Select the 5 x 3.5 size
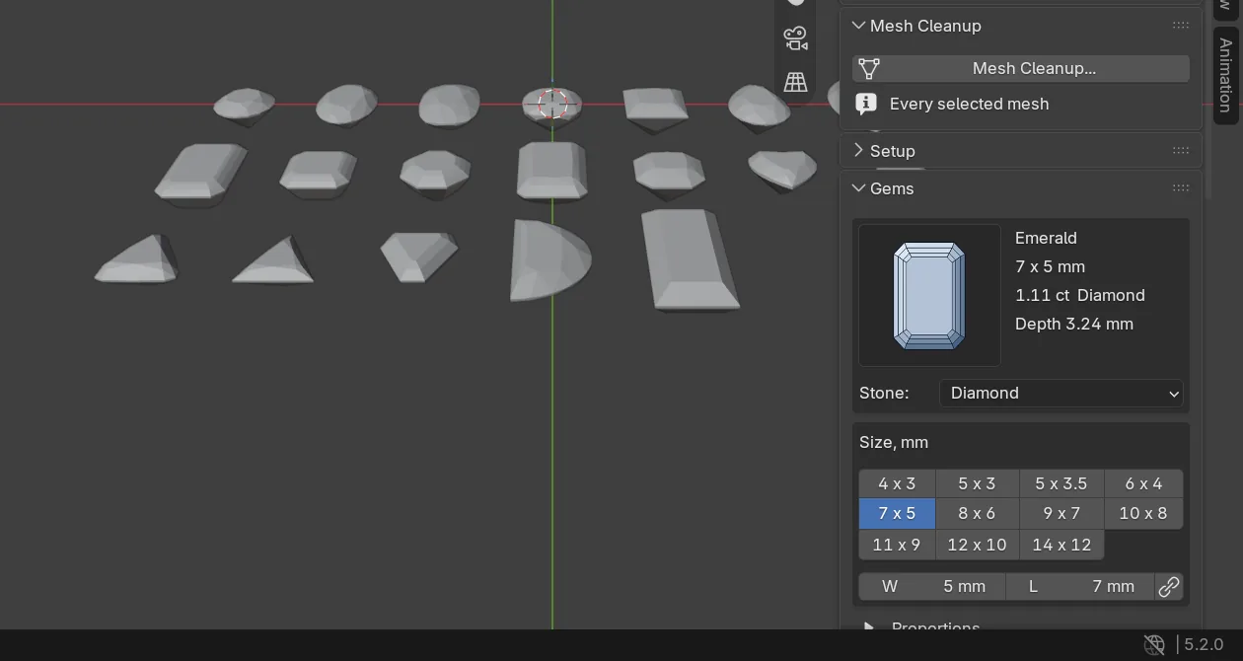Image resolution: width=1243 pixels, height=661 pixels. pos(1060,483)
